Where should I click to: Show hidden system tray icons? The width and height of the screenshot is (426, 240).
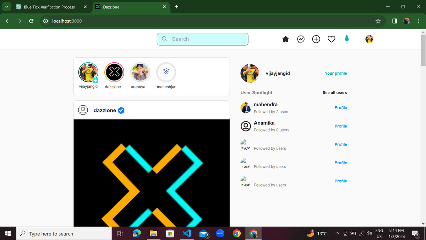click(x=337, y=234)
